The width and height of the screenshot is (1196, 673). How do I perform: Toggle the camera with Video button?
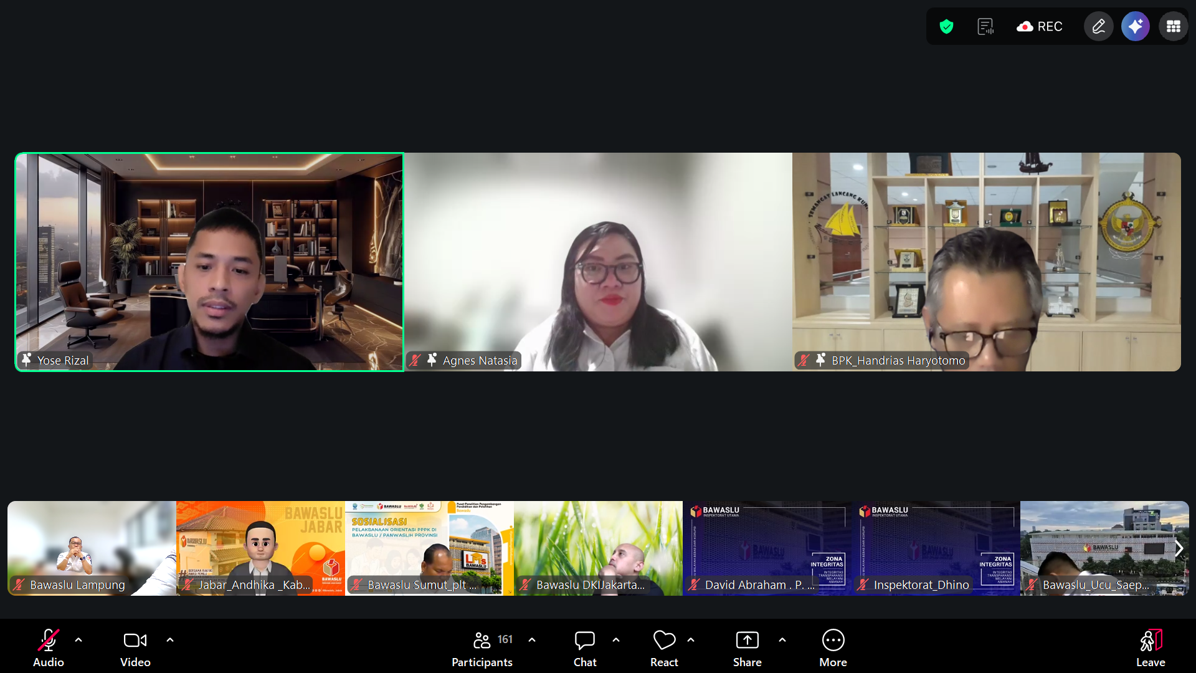[135, 648]
